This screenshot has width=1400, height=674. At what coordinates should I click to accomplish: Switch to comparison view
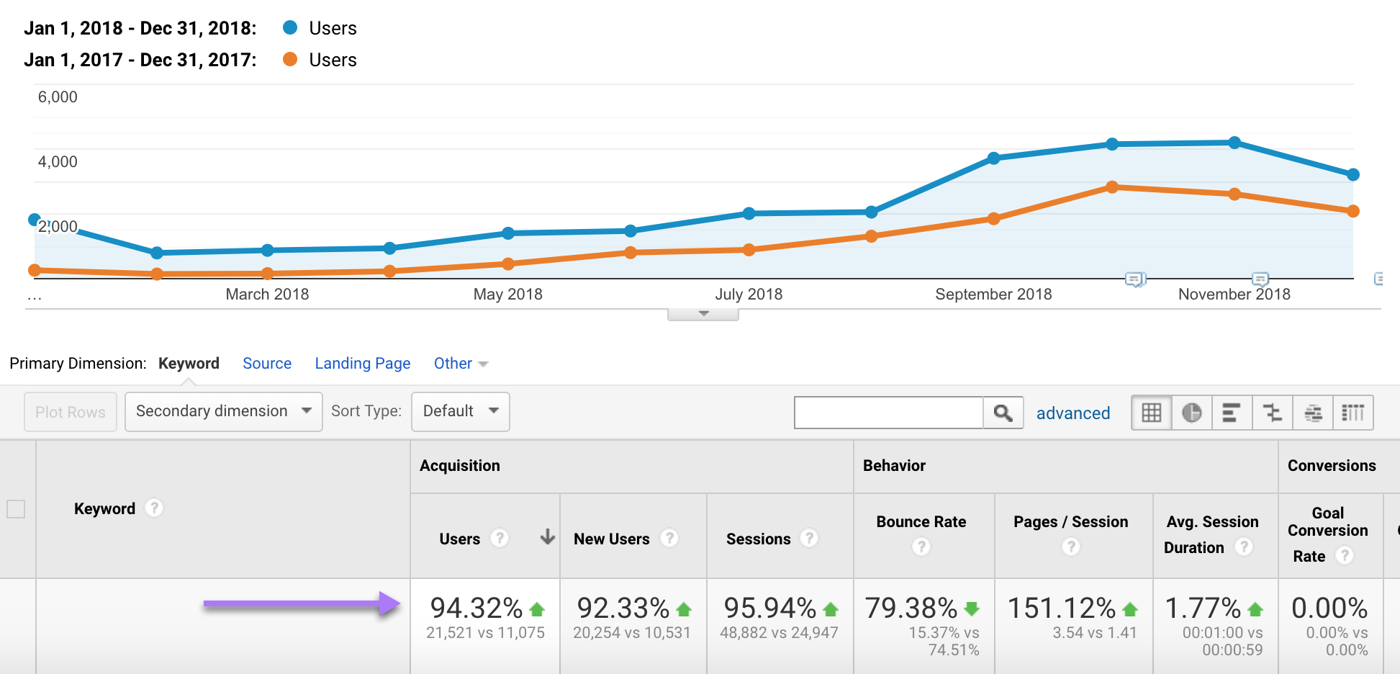(x=1272, y=412)
